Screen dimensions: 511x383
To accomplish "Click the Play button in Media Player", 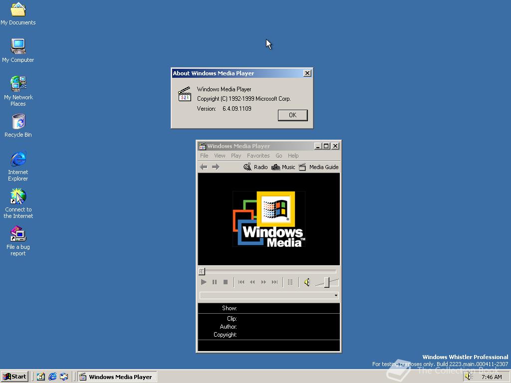I will (204, 282).
